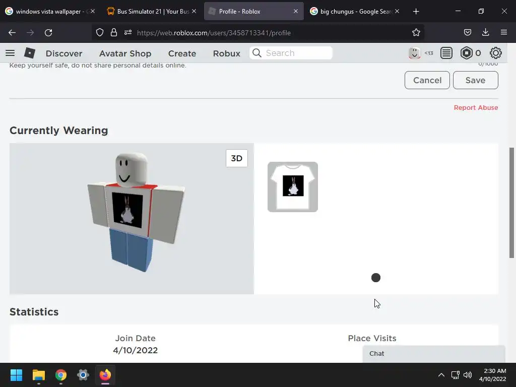Click the Currently Wearing heading

(58, 131)
